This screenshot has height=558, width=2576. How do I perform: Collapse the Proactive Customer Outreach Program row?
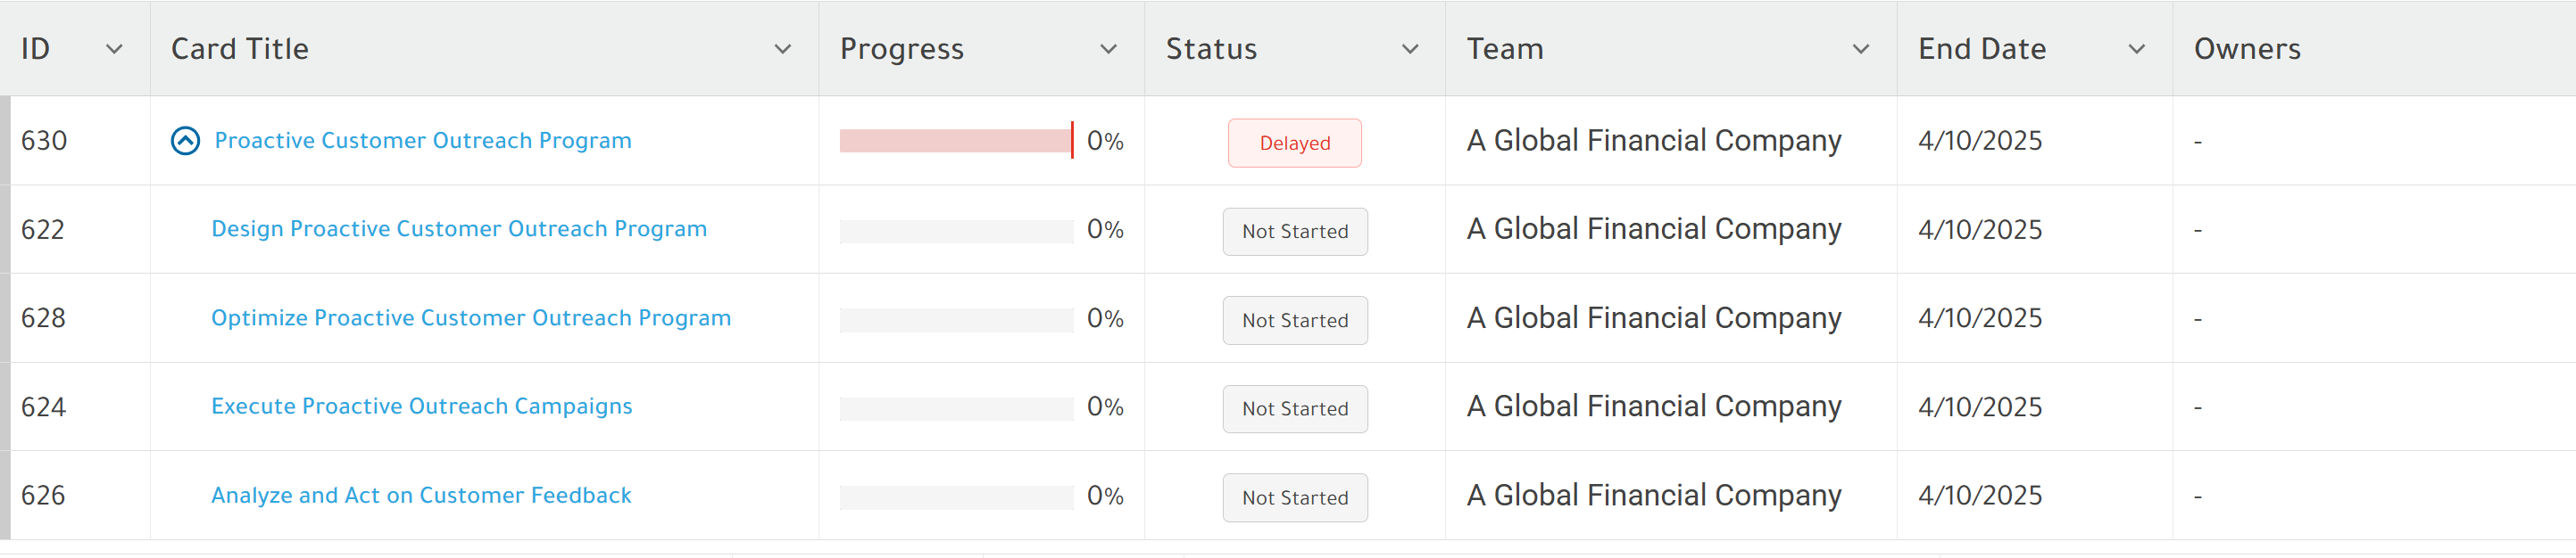[185, 141]
